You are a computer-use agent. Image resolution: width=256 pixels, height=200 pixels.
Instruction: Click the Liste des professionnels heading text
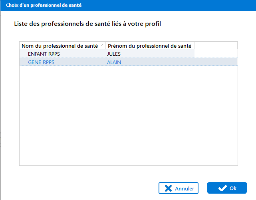pyautogui.click(x=87, y=24)
